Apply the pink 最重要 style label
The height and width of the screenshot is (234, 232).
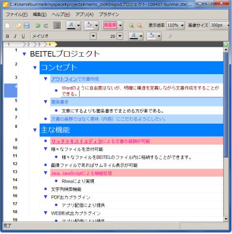pos(110,25)
